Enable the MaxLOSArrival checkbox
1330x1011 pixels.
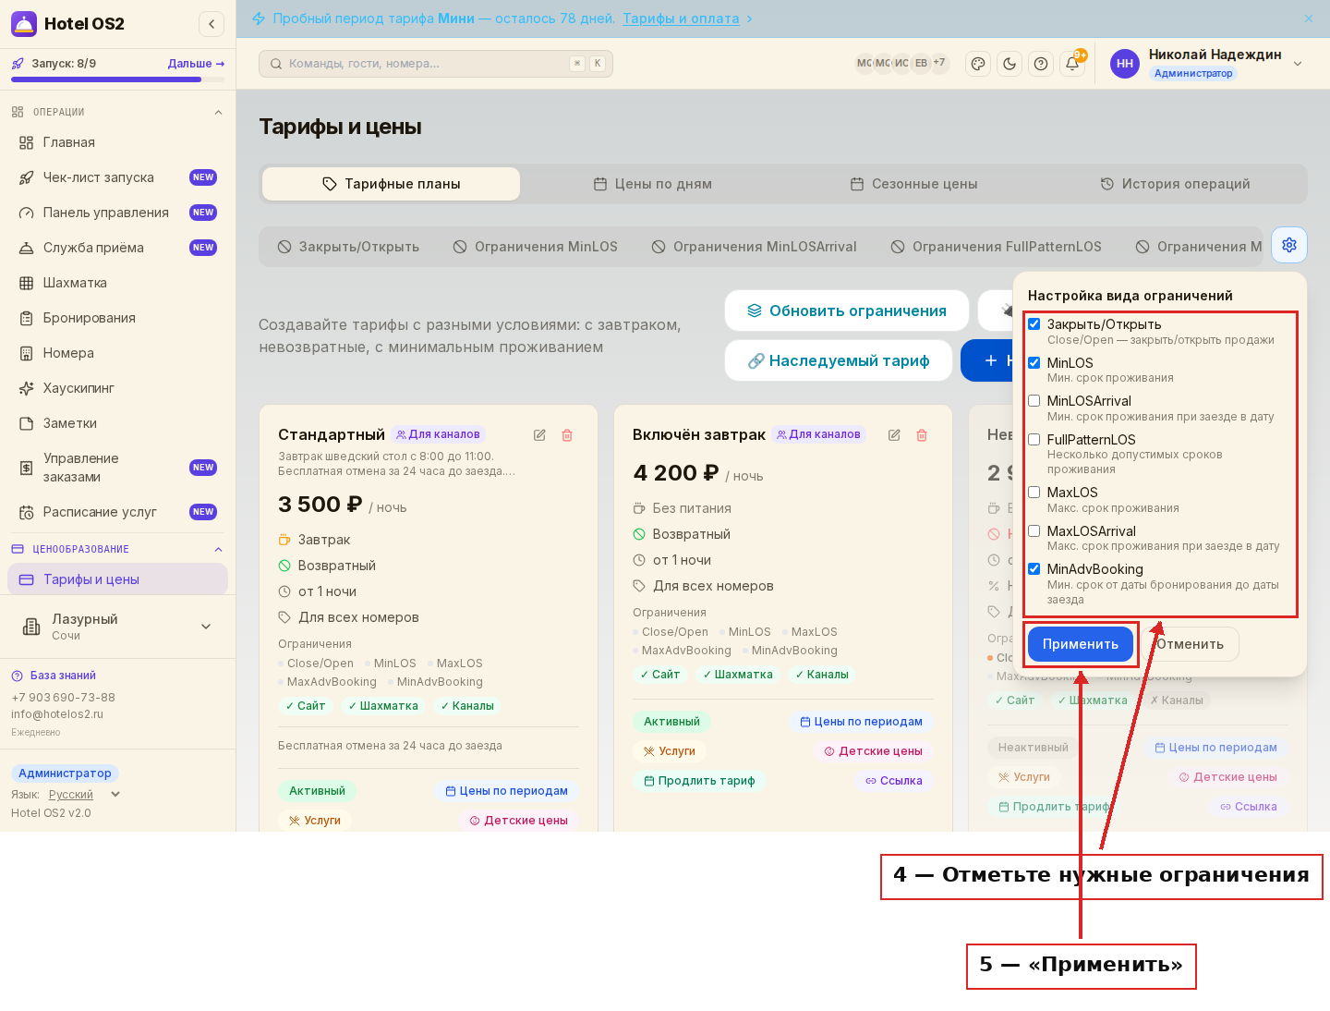(1034, 531)
